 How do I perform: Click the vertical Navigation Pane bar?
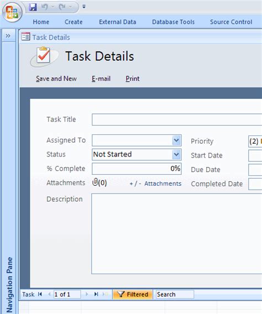(x=9, y=177)
